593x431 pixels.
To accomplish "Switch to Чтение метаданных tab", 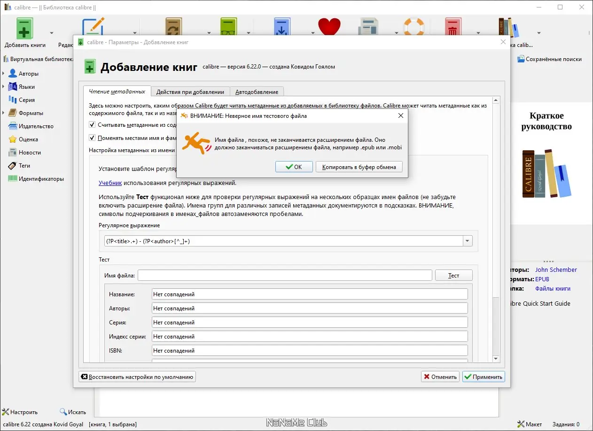I will point(117,92).
